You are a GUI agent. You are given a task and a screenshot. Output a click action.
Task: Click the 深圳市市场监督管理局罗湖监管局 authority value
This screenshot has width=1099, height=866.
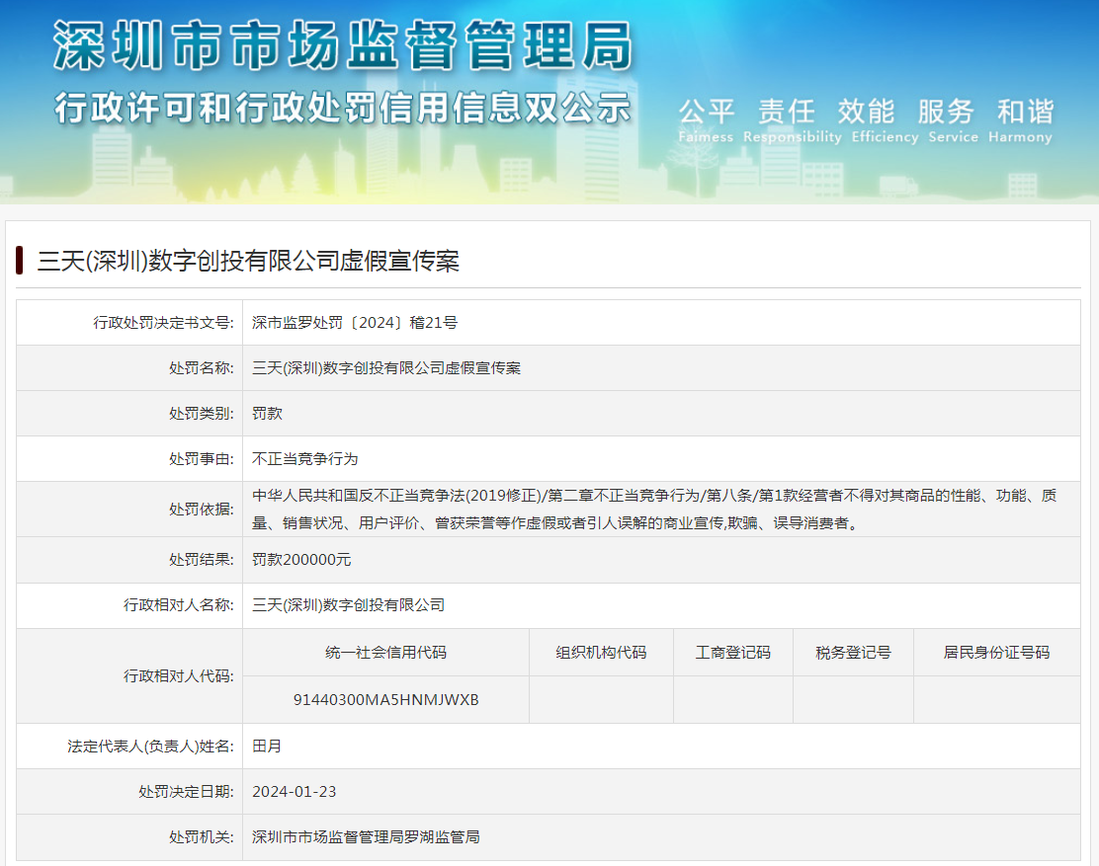point(366,836)
